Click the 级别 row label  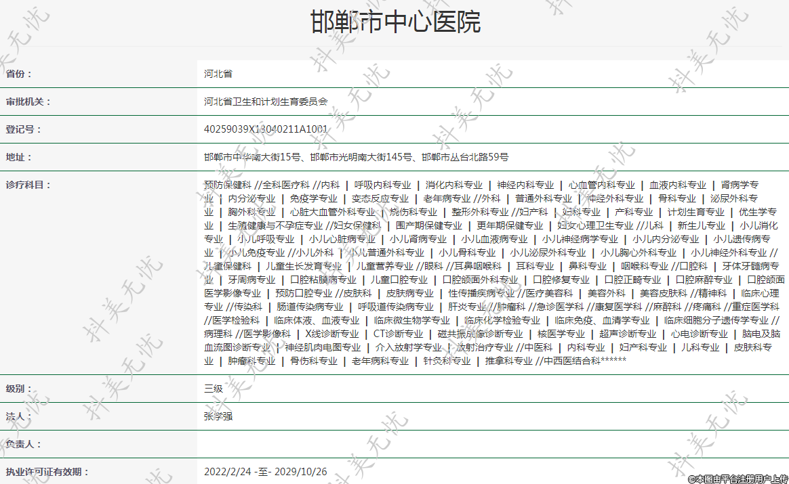pos(19,389)
